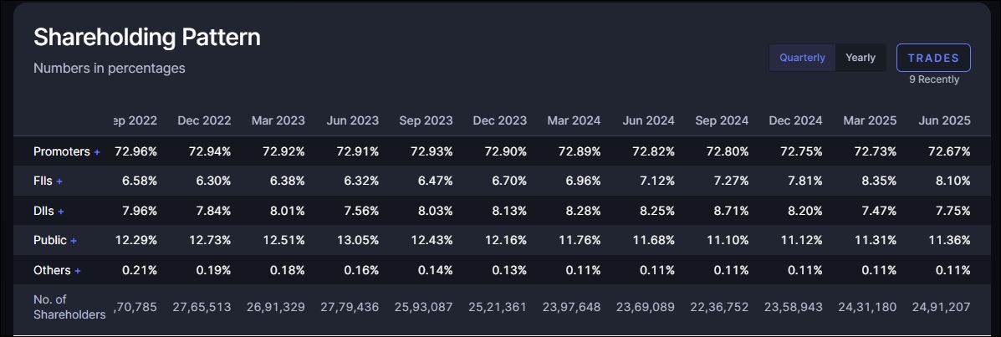
Task: Click the 9 Recently label
Action: click(x=934, y=79)
